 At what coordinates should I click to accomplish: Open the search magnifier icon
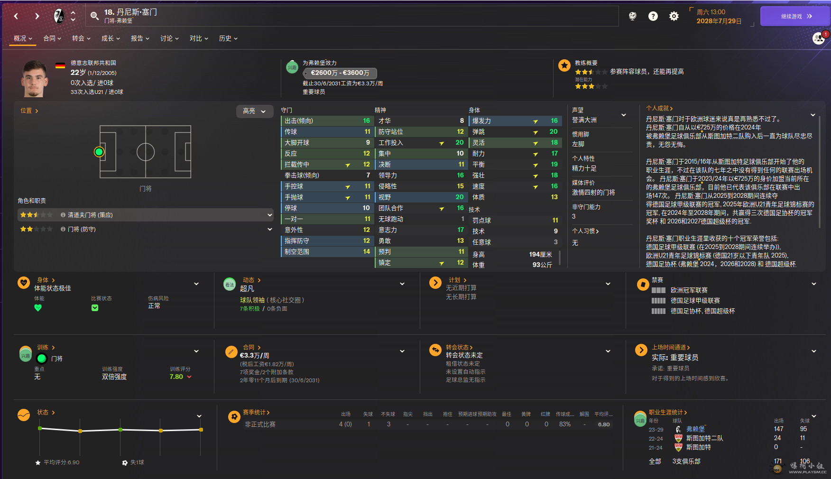95,16
